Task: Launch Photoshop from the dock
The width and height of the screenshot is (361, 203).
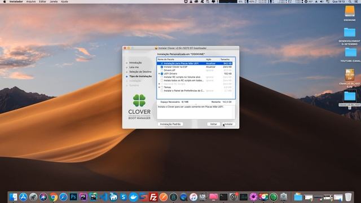Action: coord(73,197)
